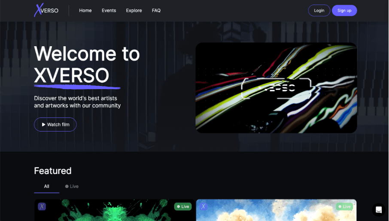Viewport: 389px width, 221px height.
Task: Open the Events page
Action: [x=109, y=10]
